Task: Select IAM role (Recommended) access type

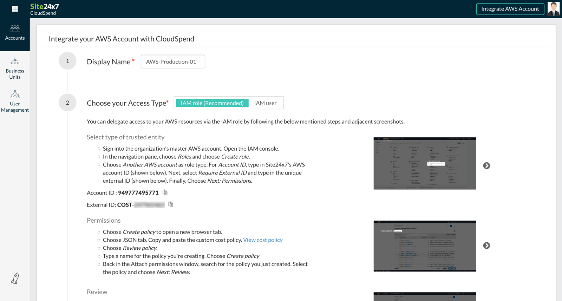Action: coord(212,103)
